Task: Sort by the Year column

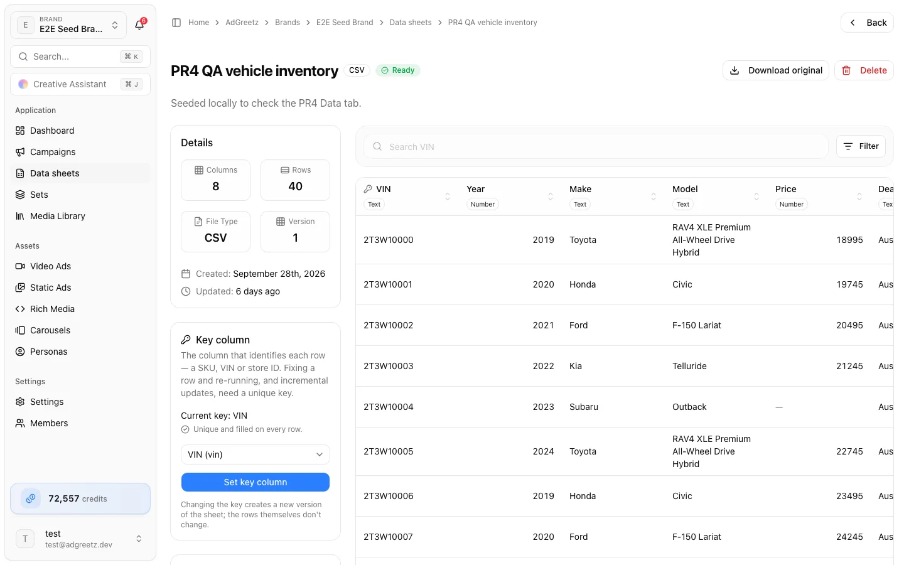Action: pos(551,196)
